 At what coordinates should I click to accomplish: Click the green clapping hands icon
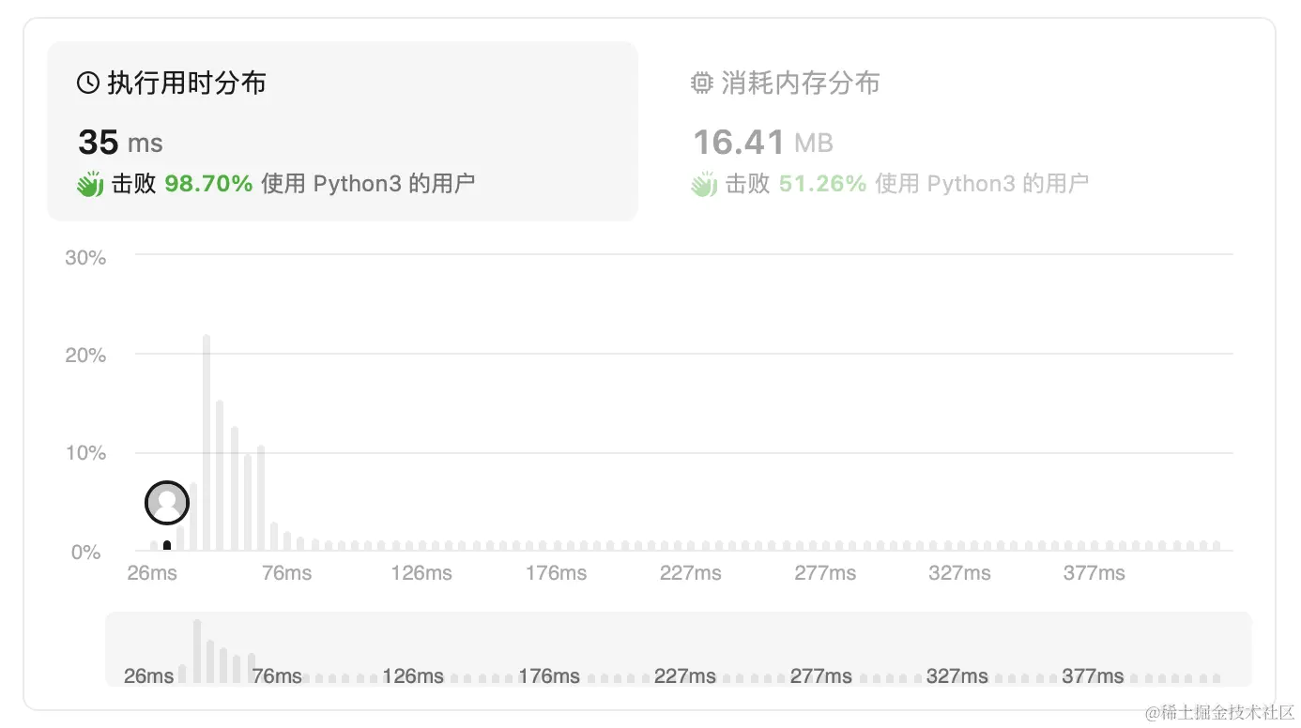click(x=90, y=184)
